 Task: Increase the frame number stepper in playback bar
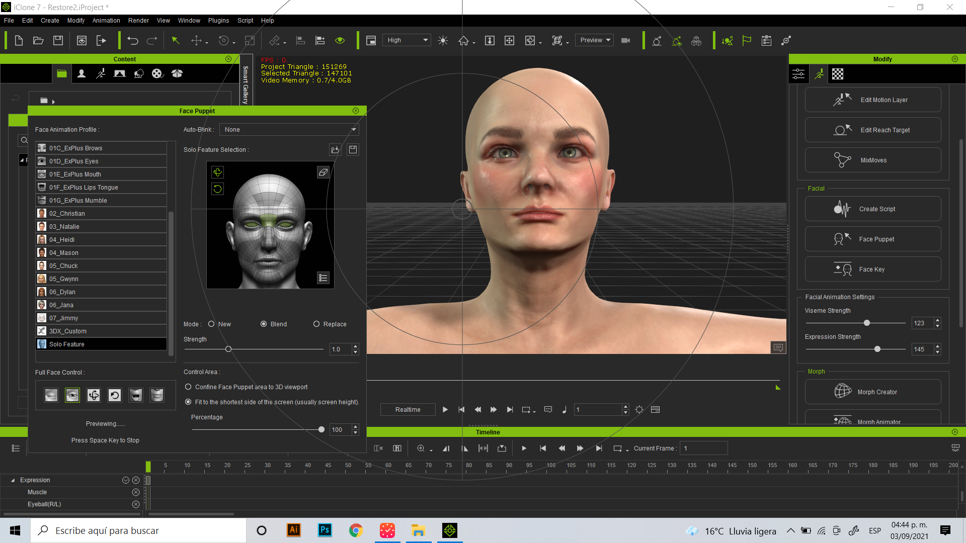(x=625, y=407)
